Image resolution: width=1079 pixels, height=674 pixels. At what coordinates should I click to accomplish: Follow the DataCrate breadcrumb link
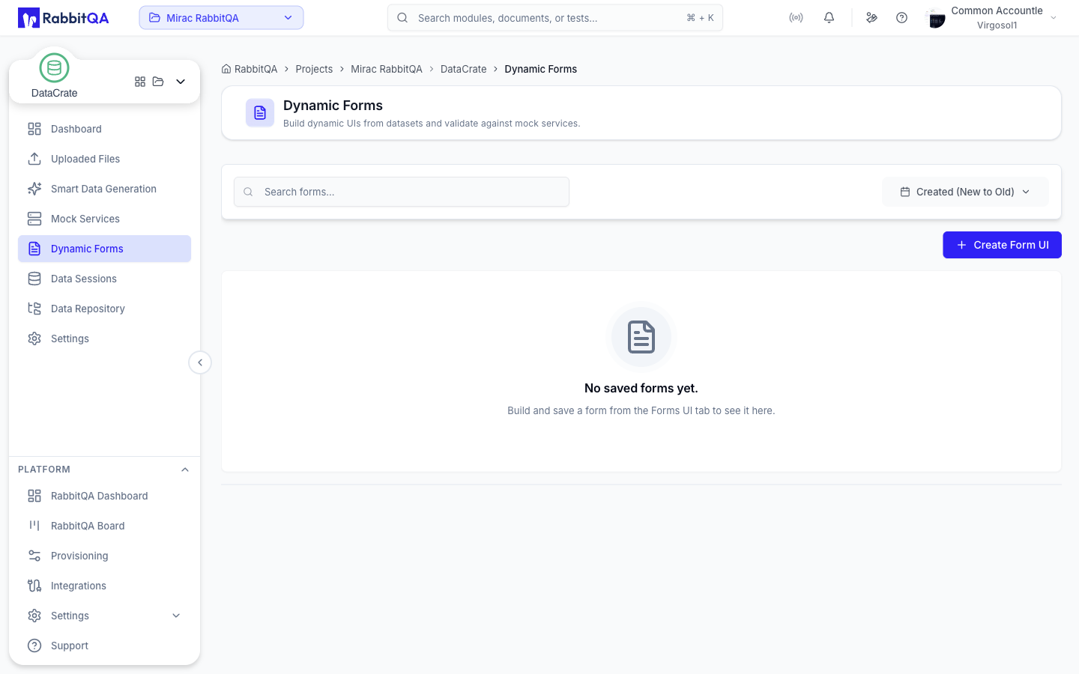(x=463, y=69)
